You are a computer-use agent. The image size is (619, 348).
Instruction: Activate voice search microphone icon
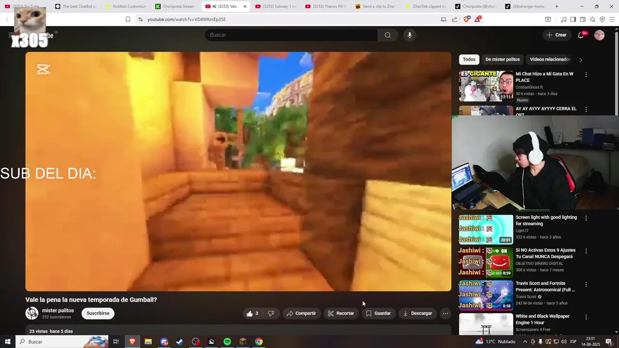point(410,35)
